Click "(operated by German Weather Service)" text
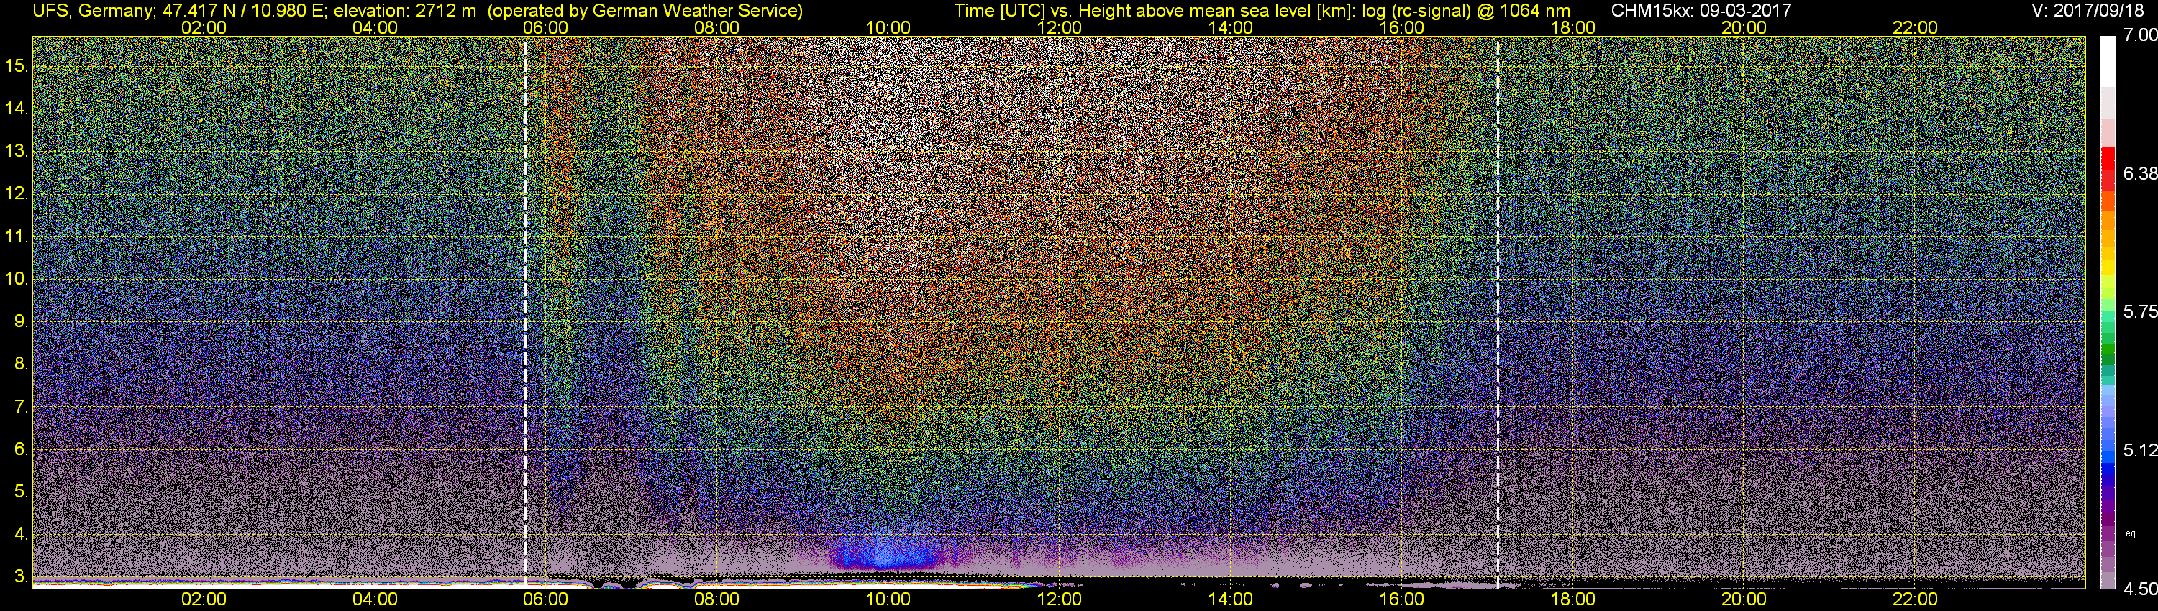Viewport: 2158px width, 611px height. [x=645, y=11]
